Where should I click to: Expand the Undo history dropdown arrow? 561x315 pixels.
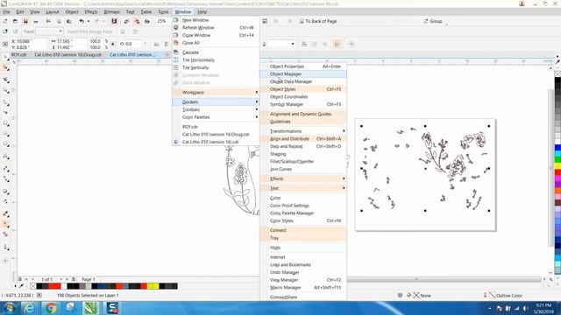click(x=89, y=21)
